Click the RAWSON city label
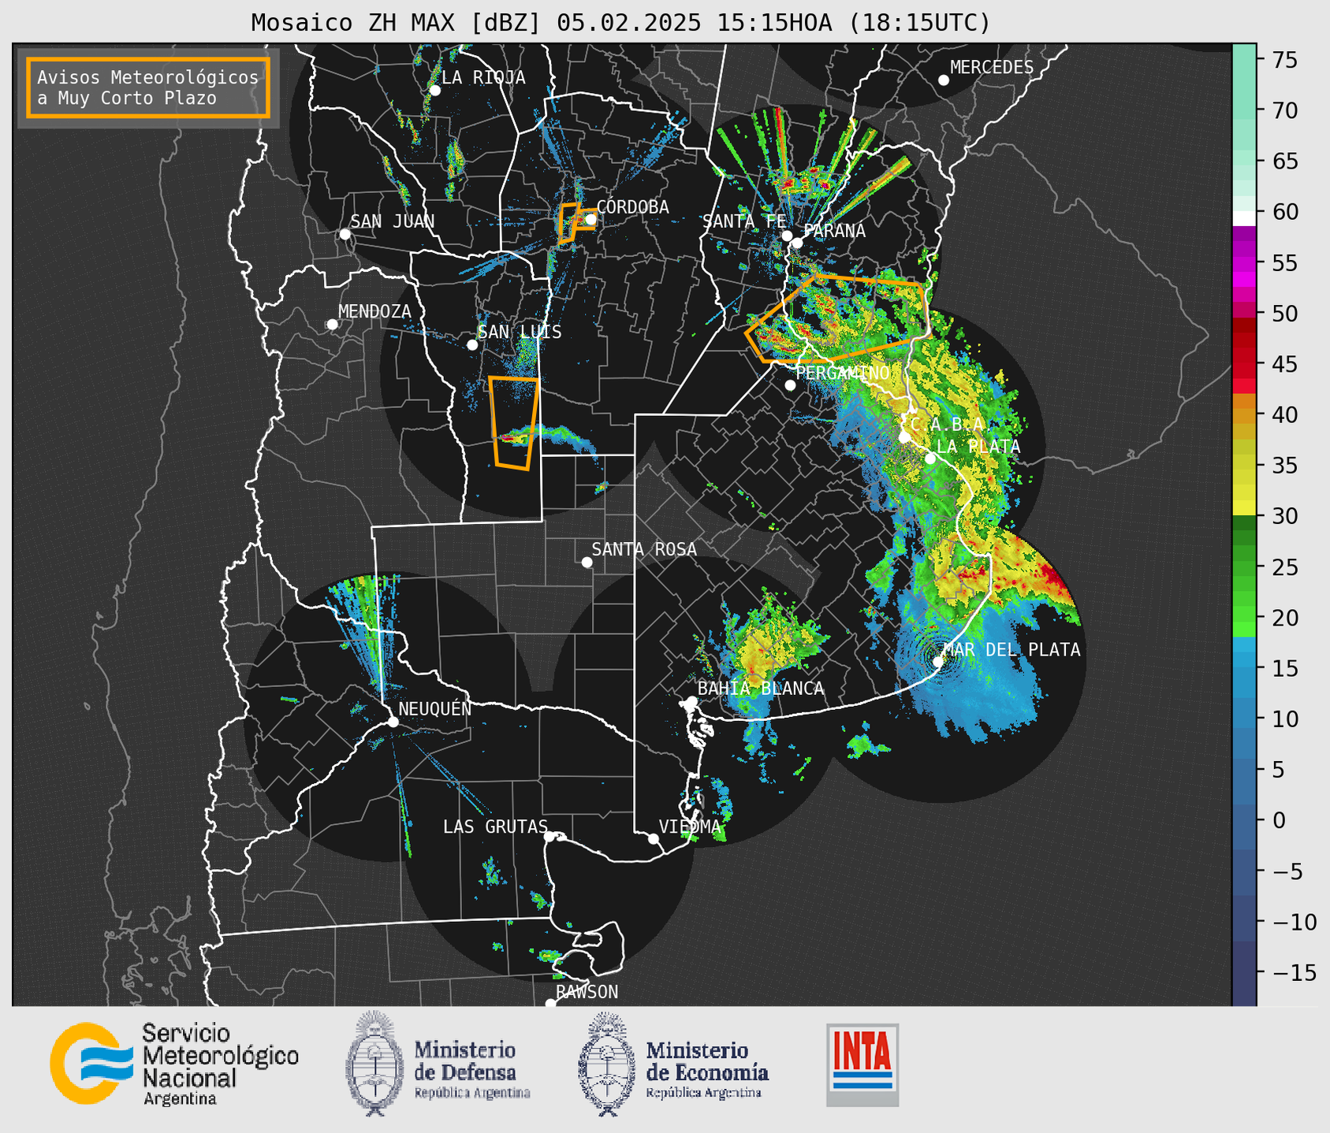1330x1133 pixels. [587, 992]
